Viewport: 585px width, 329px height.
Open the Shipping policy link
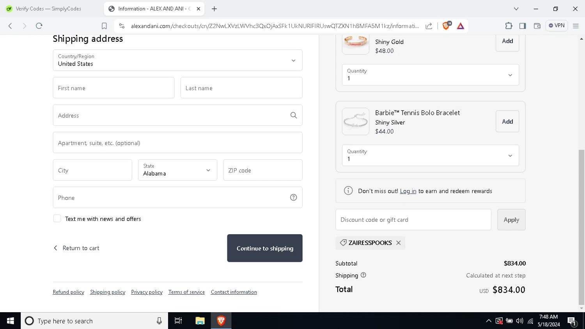tap(108, 292)
